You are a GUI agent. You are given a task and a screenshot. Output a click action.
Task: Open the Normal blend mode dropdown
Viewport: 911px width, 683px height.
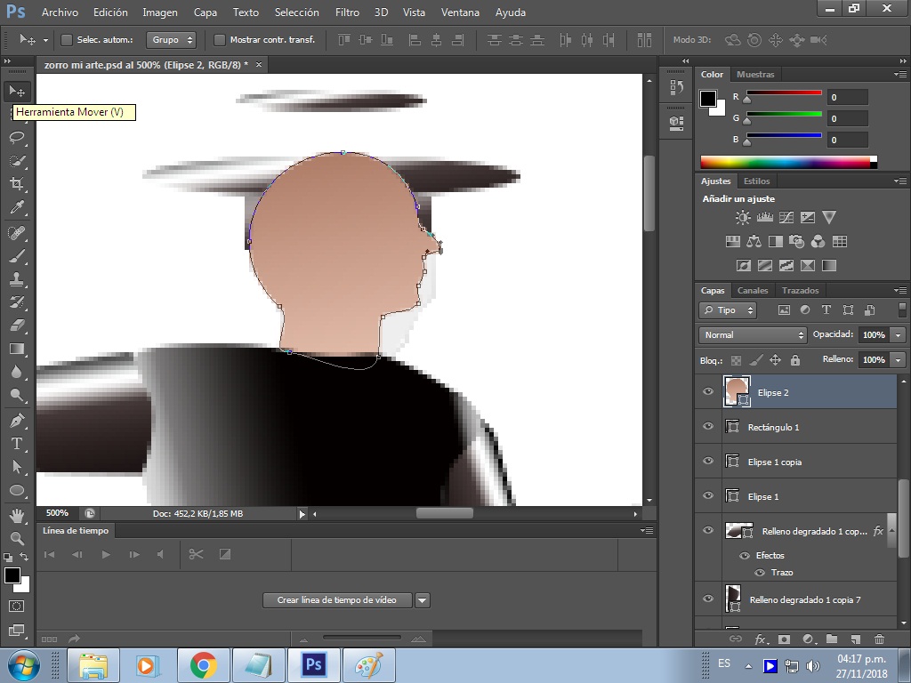tap(753, 335)
